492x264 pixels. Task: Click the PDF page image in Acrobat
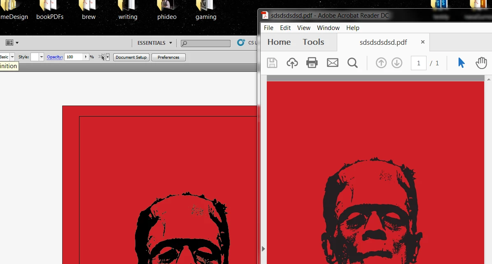[375, 173]
